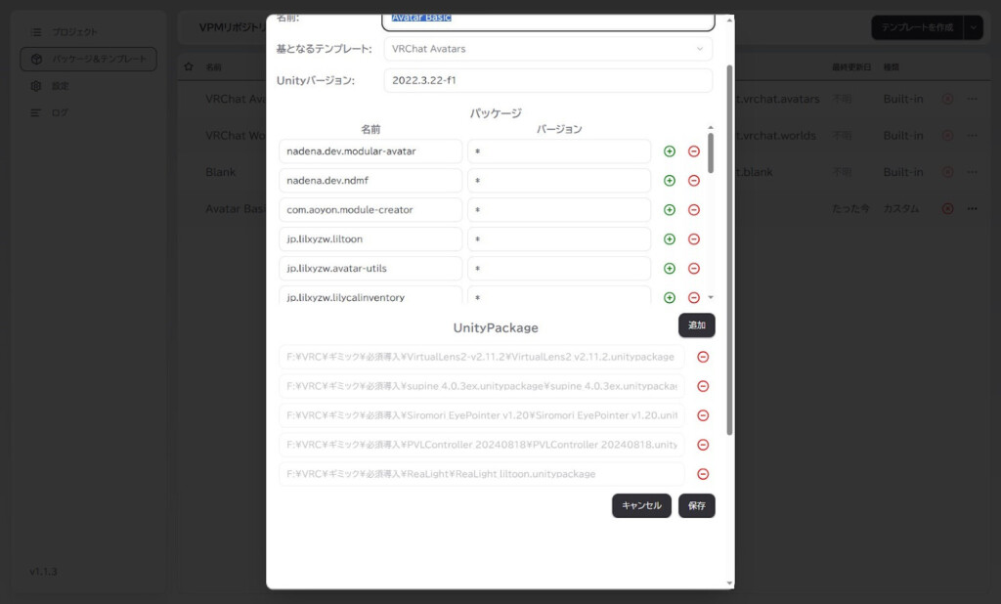Screen dimensions: 1001x604
Task: Open ログ in the sidebar
Action: (88, 113)
